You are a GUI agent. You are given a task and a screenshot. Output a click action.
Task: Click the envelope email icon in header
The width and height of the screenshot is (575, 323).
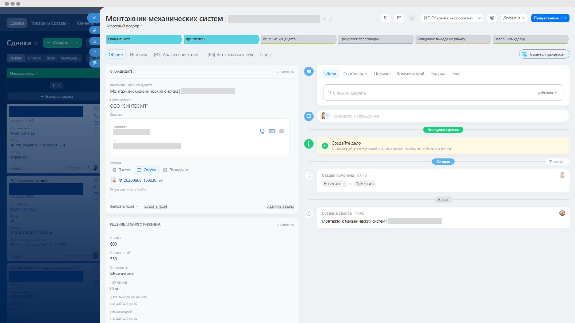pos(399,18)
